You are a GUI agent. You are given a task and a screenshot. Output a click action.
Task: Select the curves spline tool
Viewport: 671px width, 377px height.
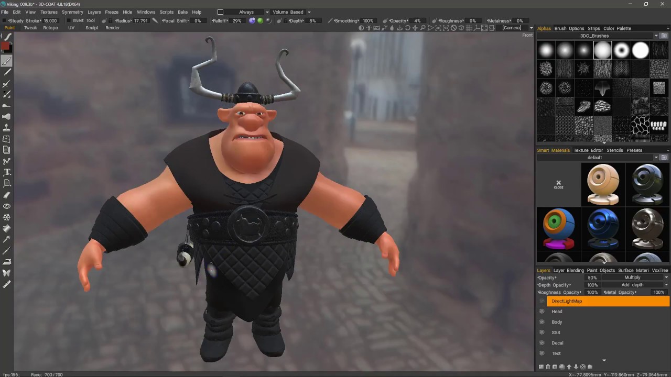(7, 161)
